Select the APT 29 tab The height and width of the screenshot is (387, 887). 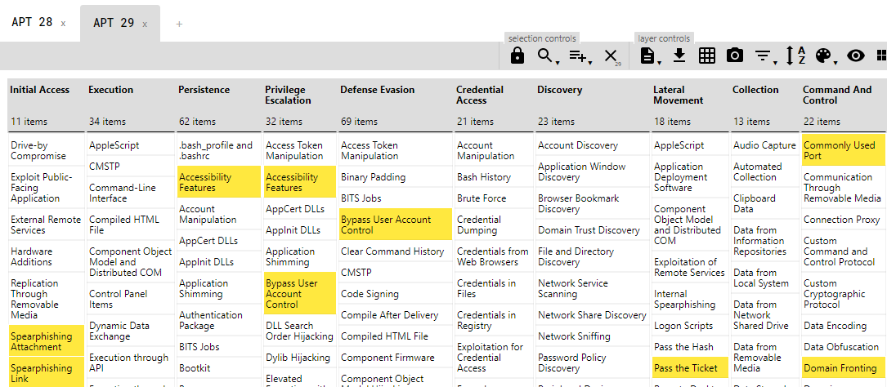point(114,23)
